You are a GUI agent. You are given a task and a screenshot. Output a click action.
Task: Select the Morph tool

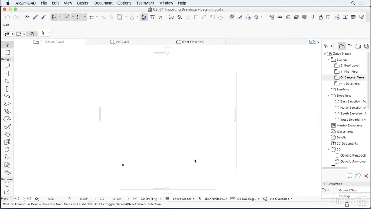[7, 150]
